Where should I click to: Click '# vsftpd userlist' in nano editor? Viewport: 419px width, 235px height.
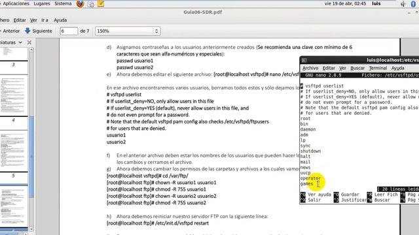[x=322, y=86]
